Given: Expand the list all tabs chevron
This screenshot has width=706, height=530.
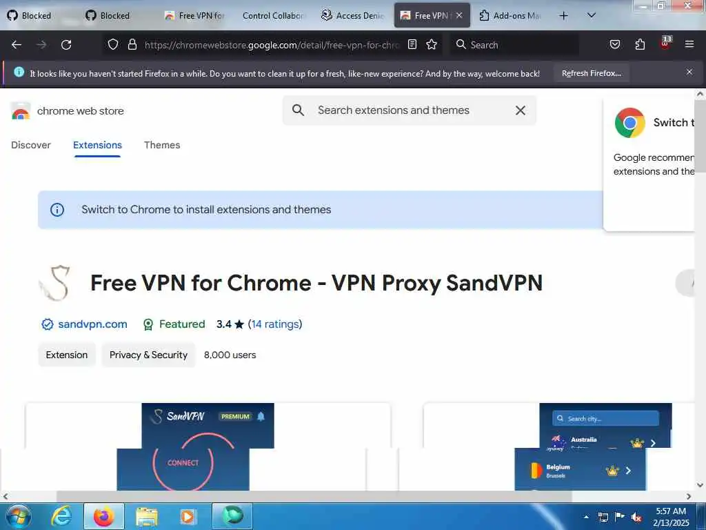Looking at the screenshot, I should pyautogui.click(x=591, y=15).
